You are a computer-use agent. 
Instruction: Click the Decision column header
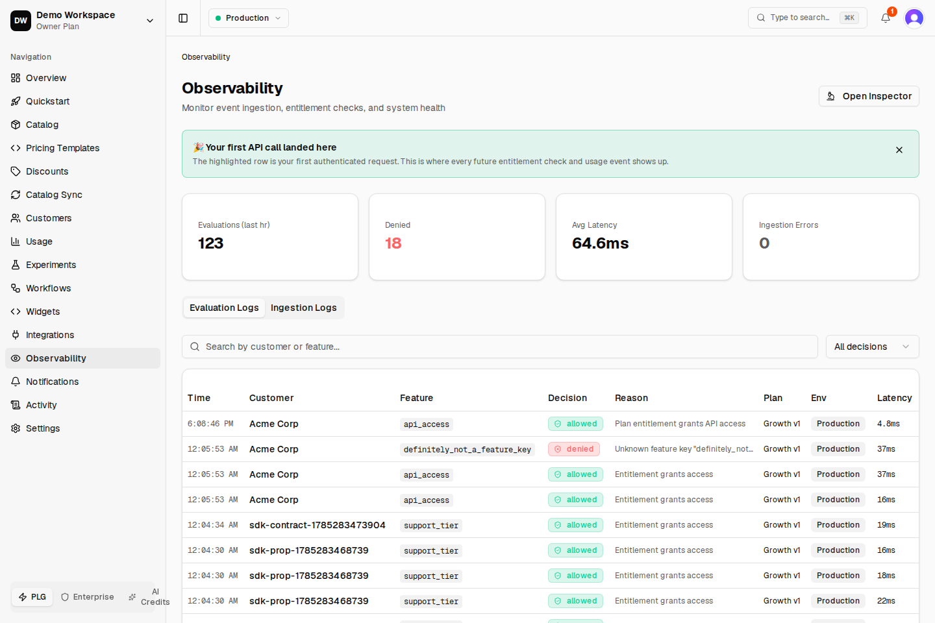click(567, 398)
